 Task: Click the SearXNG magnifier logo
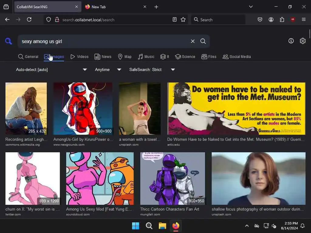9,41
